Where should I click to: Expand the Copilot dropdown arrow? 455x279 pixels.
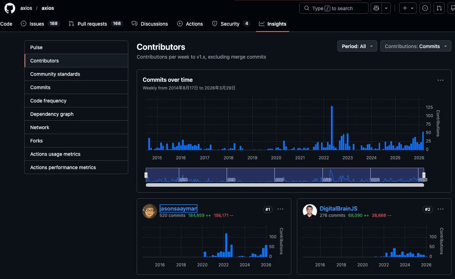[x=386, y=8]
